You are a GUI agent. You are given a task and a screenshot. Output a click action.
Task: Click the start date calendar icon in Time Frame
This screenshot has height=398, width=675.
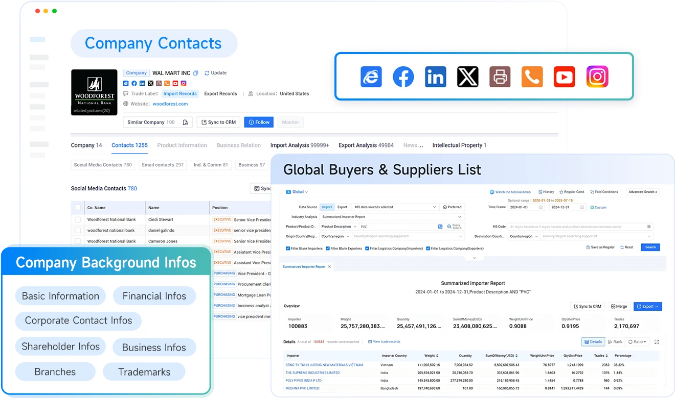click(541, 207)
